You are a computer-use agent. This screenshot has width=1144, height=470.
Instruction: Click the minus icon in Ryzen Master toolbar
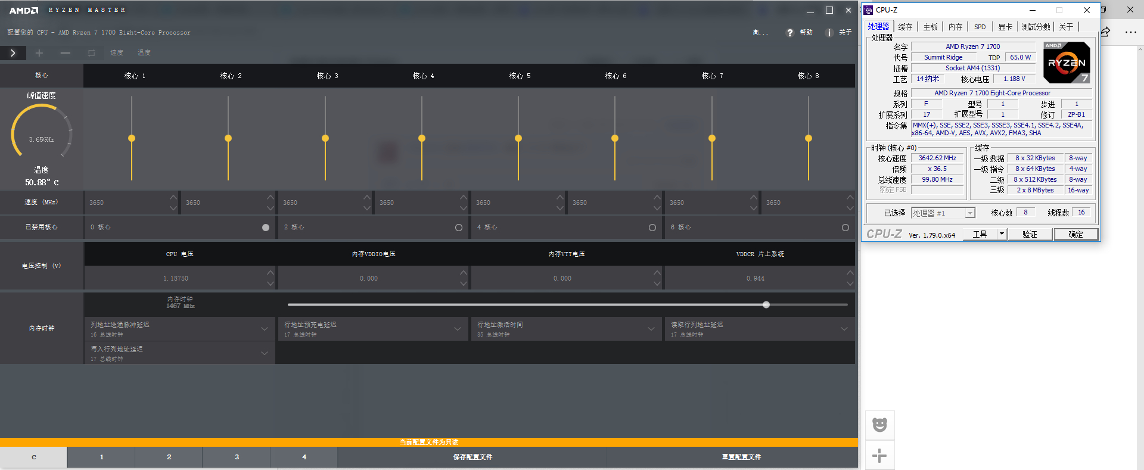(x=66, y=53)
